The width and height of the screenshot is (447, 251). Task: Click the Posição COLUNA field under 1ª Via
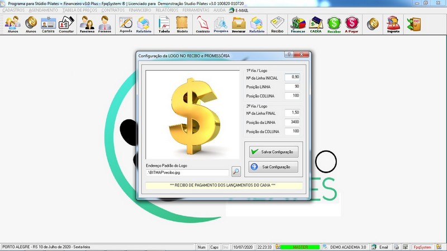pos(292,96)
